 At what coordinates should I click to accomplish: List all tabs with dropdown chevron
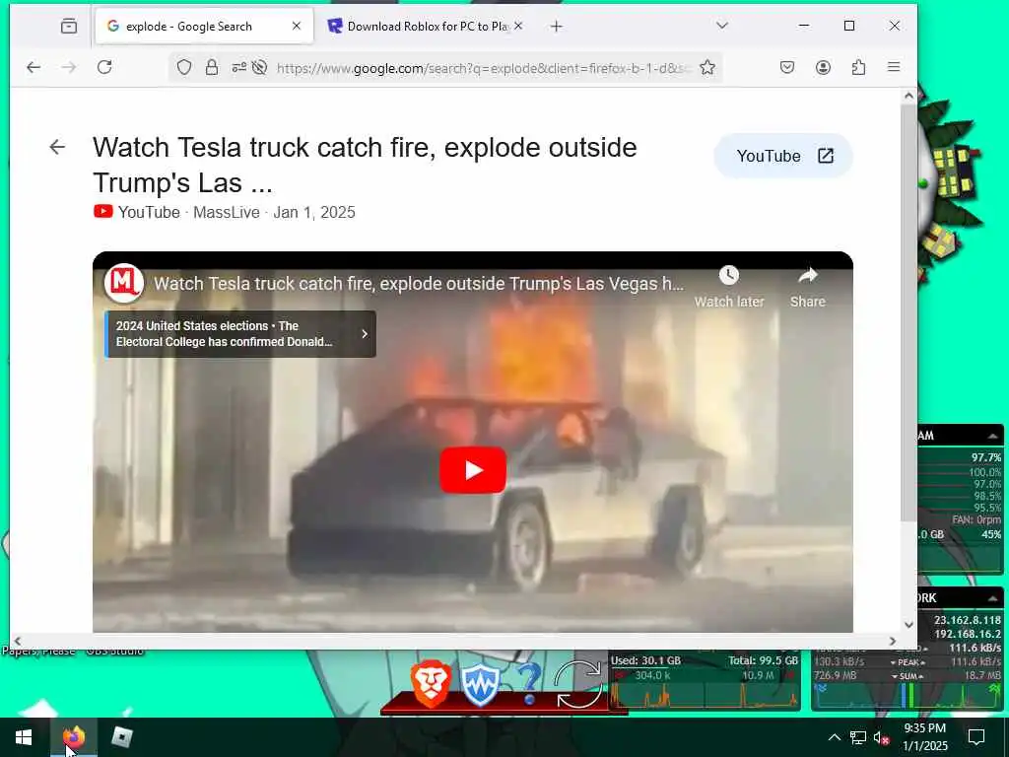click(x=722, y=26)
